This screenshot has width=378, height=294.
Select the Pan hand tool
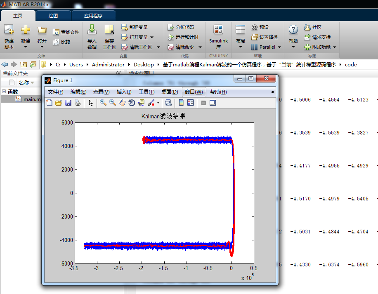pos(122,103)
